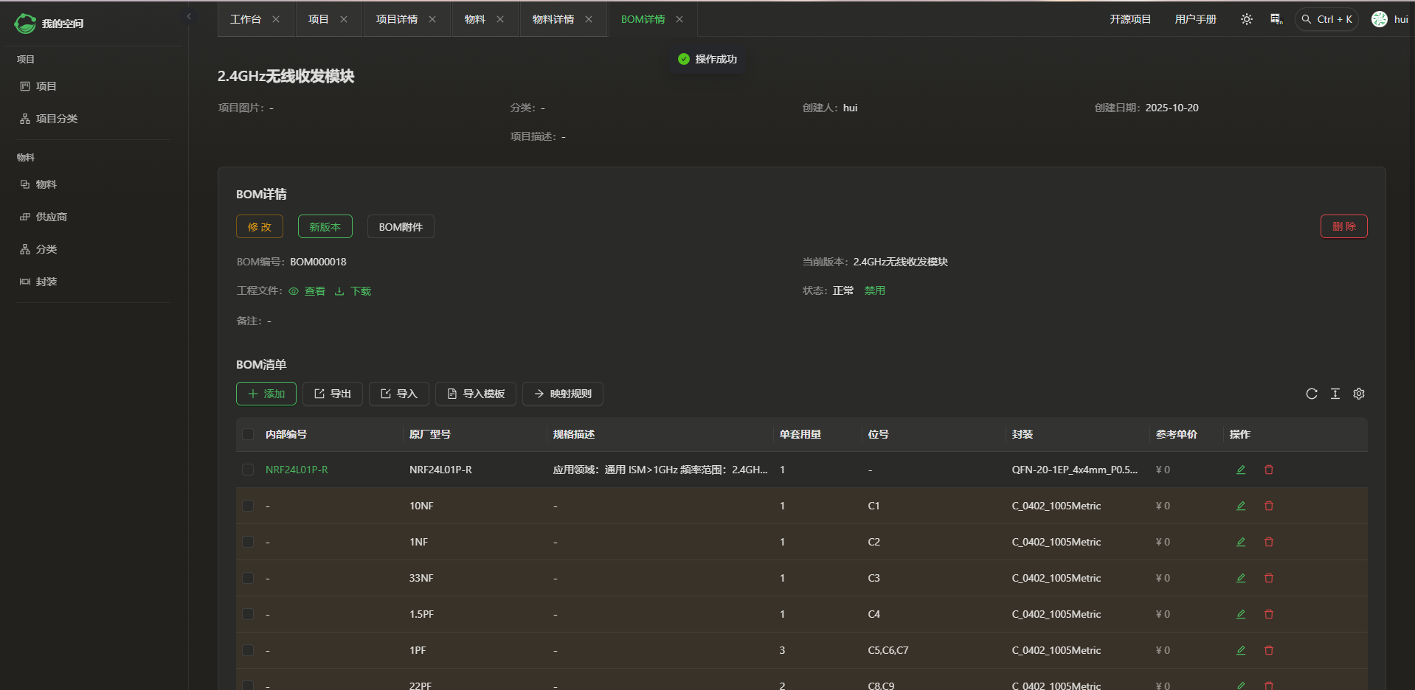Click the delete trash icon for the 10NF row

pos(1268,506)
